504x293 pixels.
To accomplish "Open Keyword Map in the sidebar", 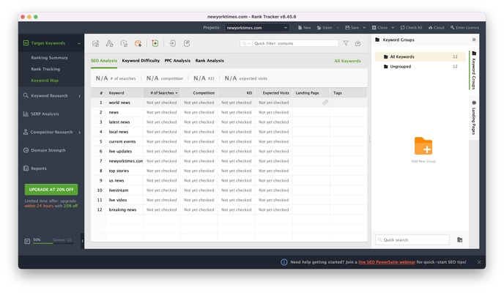I will [x=45, y=81].
